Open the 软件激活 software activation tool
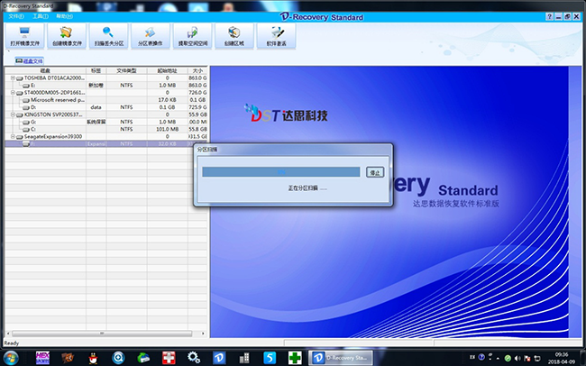This screenshot has width=586, height=366. click(276, 36)
